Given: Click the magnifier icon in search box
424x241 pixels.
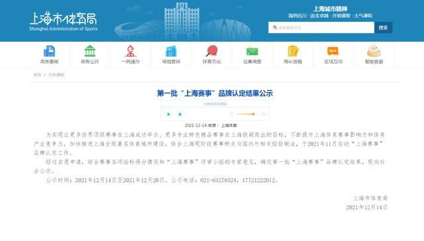Looking at the screenshot, I should 275,28.
